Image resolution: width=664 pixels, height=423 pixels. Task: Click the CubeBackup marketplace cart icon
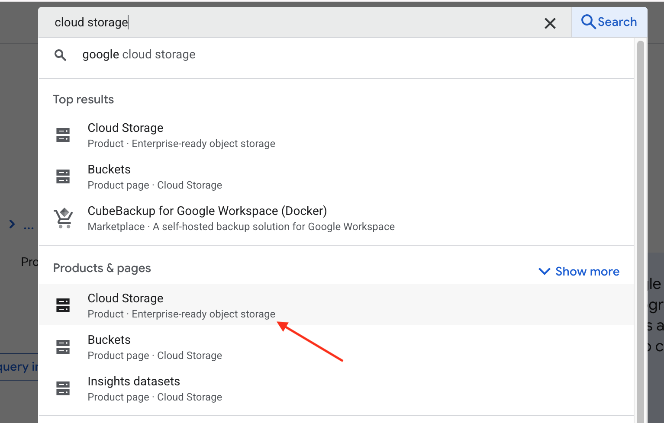pos(64,218)
